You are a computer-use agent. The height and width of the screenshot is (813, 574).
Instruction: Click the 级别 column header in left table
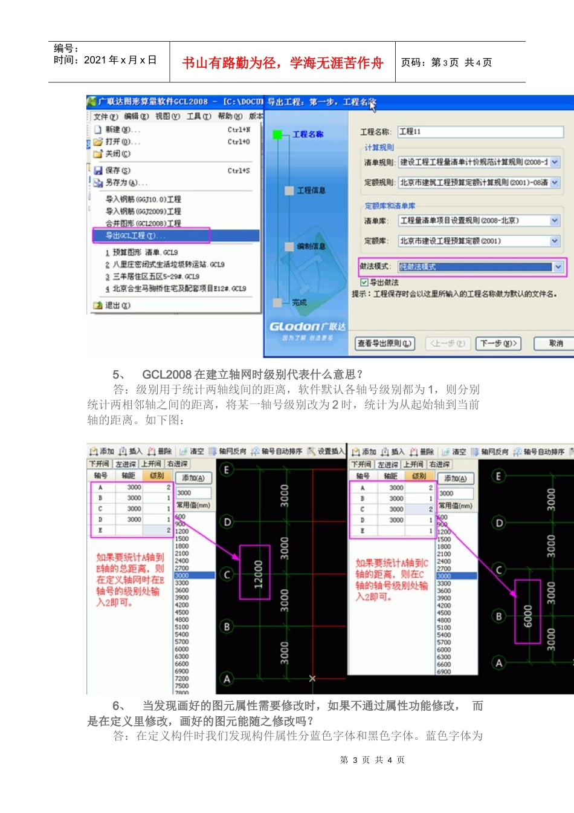point(157,476)
